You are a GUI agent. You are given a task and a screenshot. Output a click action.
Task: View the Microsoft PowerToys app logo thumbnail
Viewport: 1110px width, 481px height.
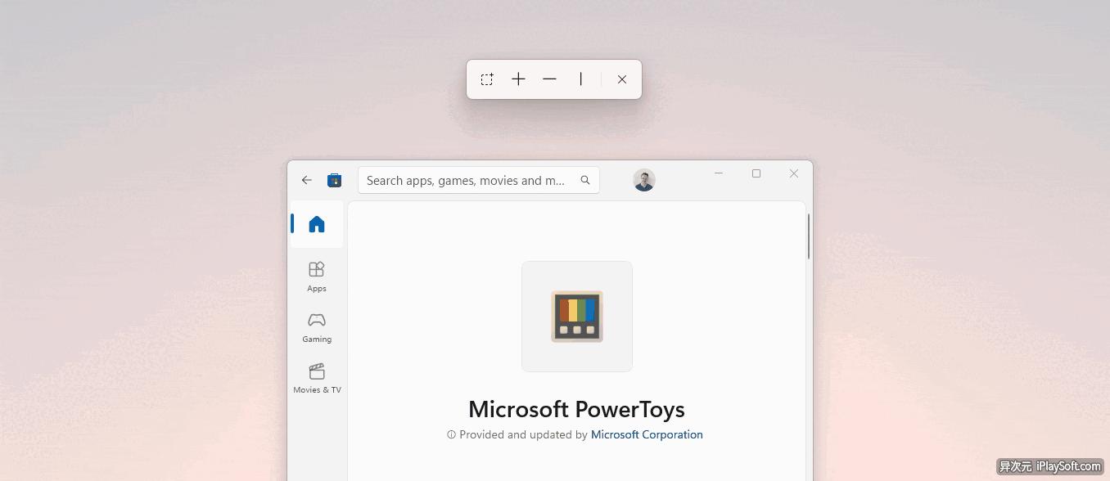[576, 317]
